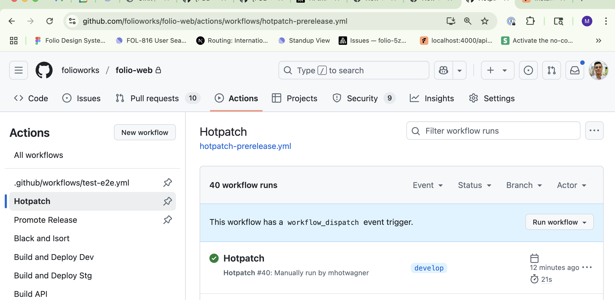Unpin the test-e2e.yml workflow
Screen dimensions: 615x300
pos(168,183)
